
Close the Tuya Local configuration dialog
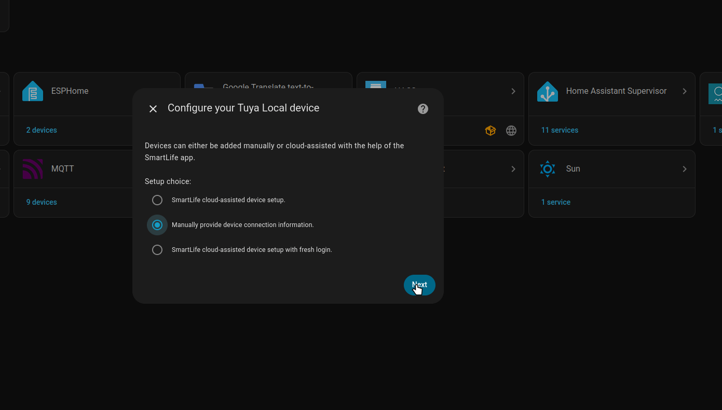[153, 109]
